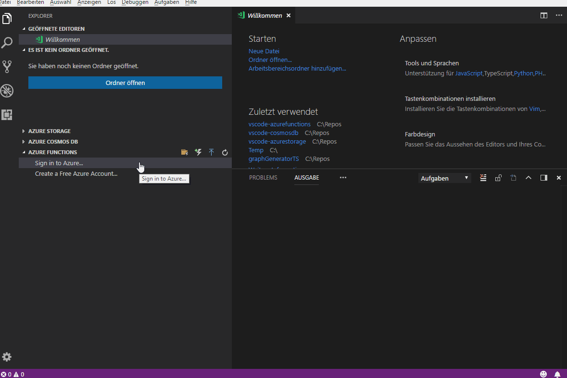Click the Vim keybindings link
Screen dimensions: 567x378
534,109
